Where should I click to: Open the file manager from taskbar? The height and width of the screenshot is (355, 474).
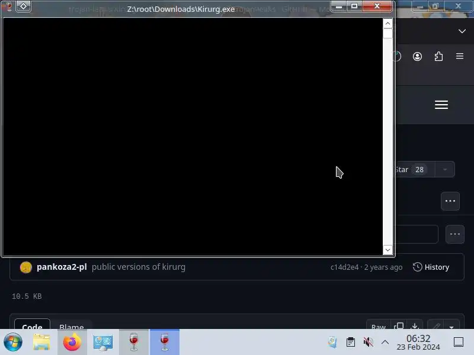coord(41,342)
